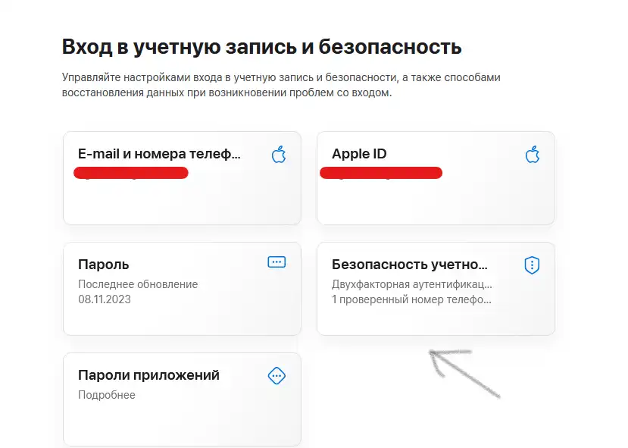Click the empty lower area of Apple ID card
Viewport: 628px width, 448px height.
[x=436, y=202]
